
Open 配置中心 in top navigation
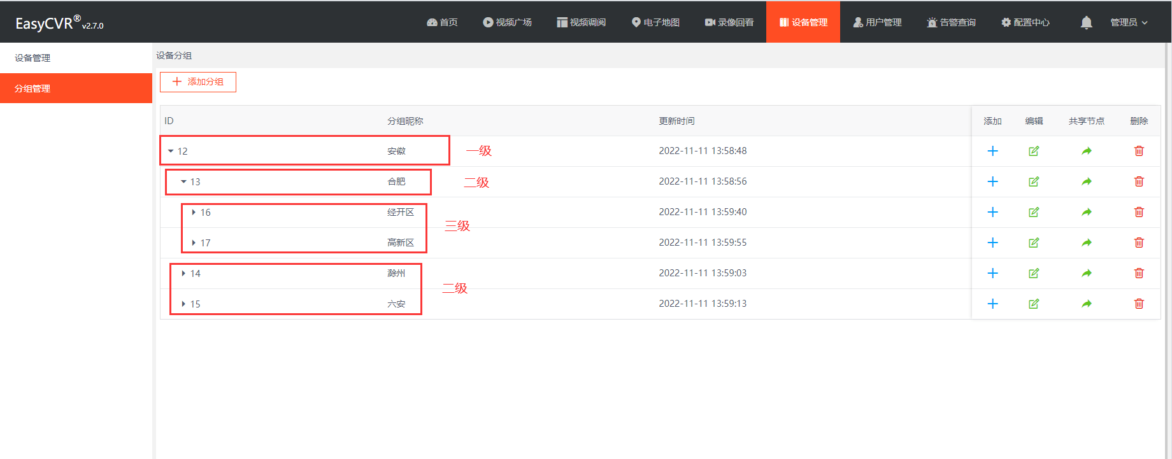click(1025, 22)
